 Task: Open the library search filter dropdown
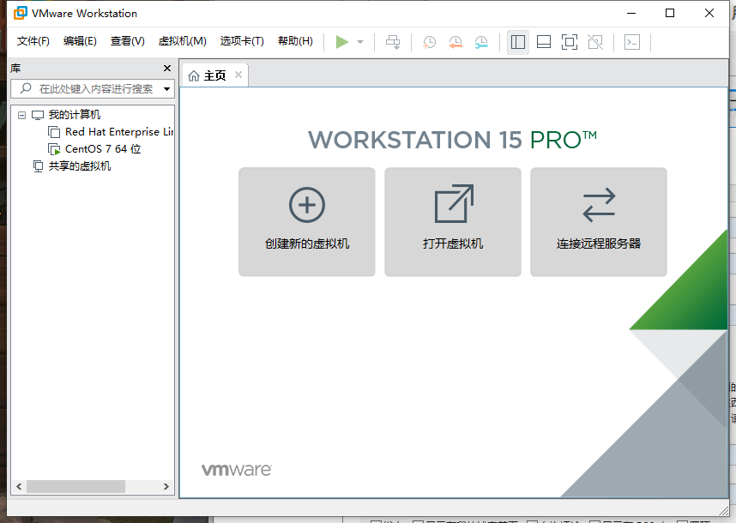[166, 88]
